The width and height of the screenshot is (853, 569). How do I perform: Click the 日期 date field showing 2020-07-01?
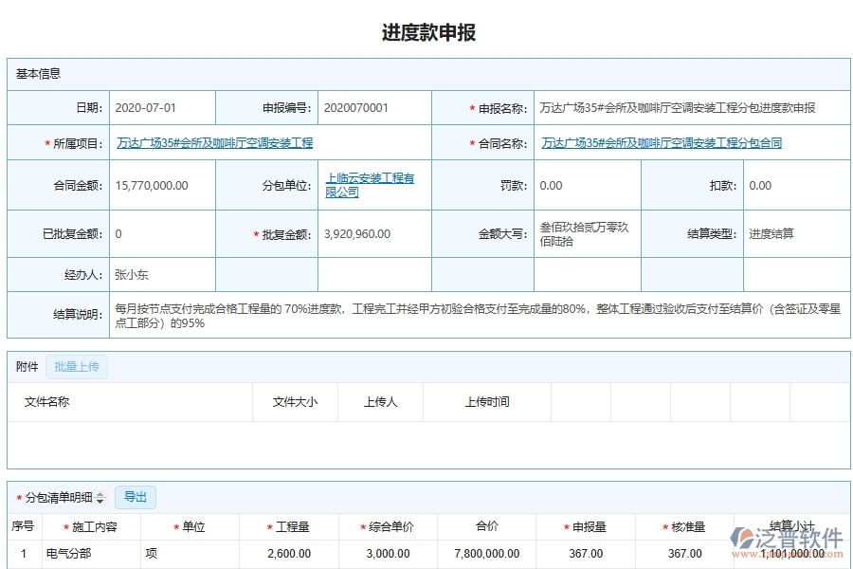147,107
